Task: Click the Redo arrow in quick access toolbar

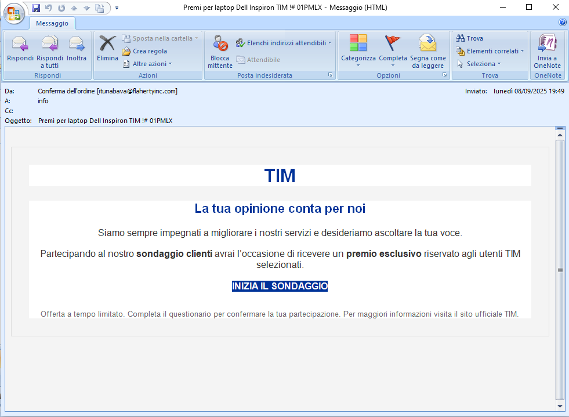Action: [61, 8]
